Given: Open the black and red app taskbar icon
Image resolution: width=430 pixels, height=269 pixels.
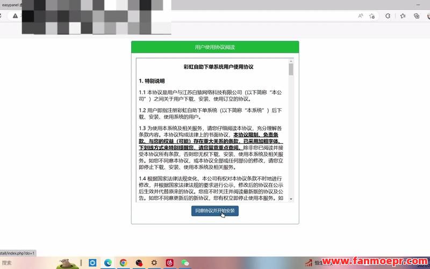Looking at the screenshot, I should coord(139,263).
